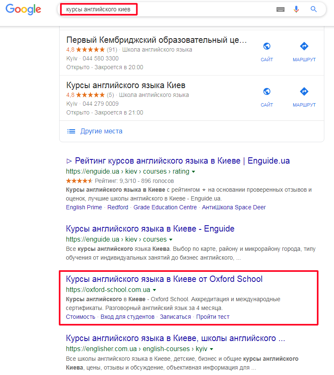Open website of Первый Кембриджский образовательный центр
This screenshot has height=375, width=334.
267,52
